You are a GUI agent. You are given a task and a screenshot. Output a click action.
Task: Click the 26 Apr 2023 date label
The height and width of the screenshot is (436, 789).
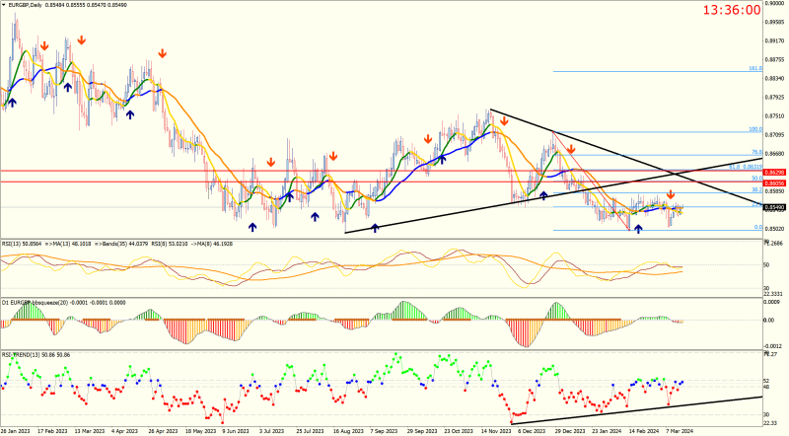click(x=163, y=431)
